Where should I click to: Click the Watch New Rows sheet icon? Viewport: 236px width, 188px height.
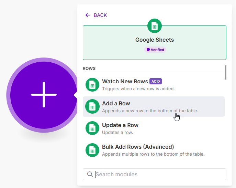pos(92,85)
